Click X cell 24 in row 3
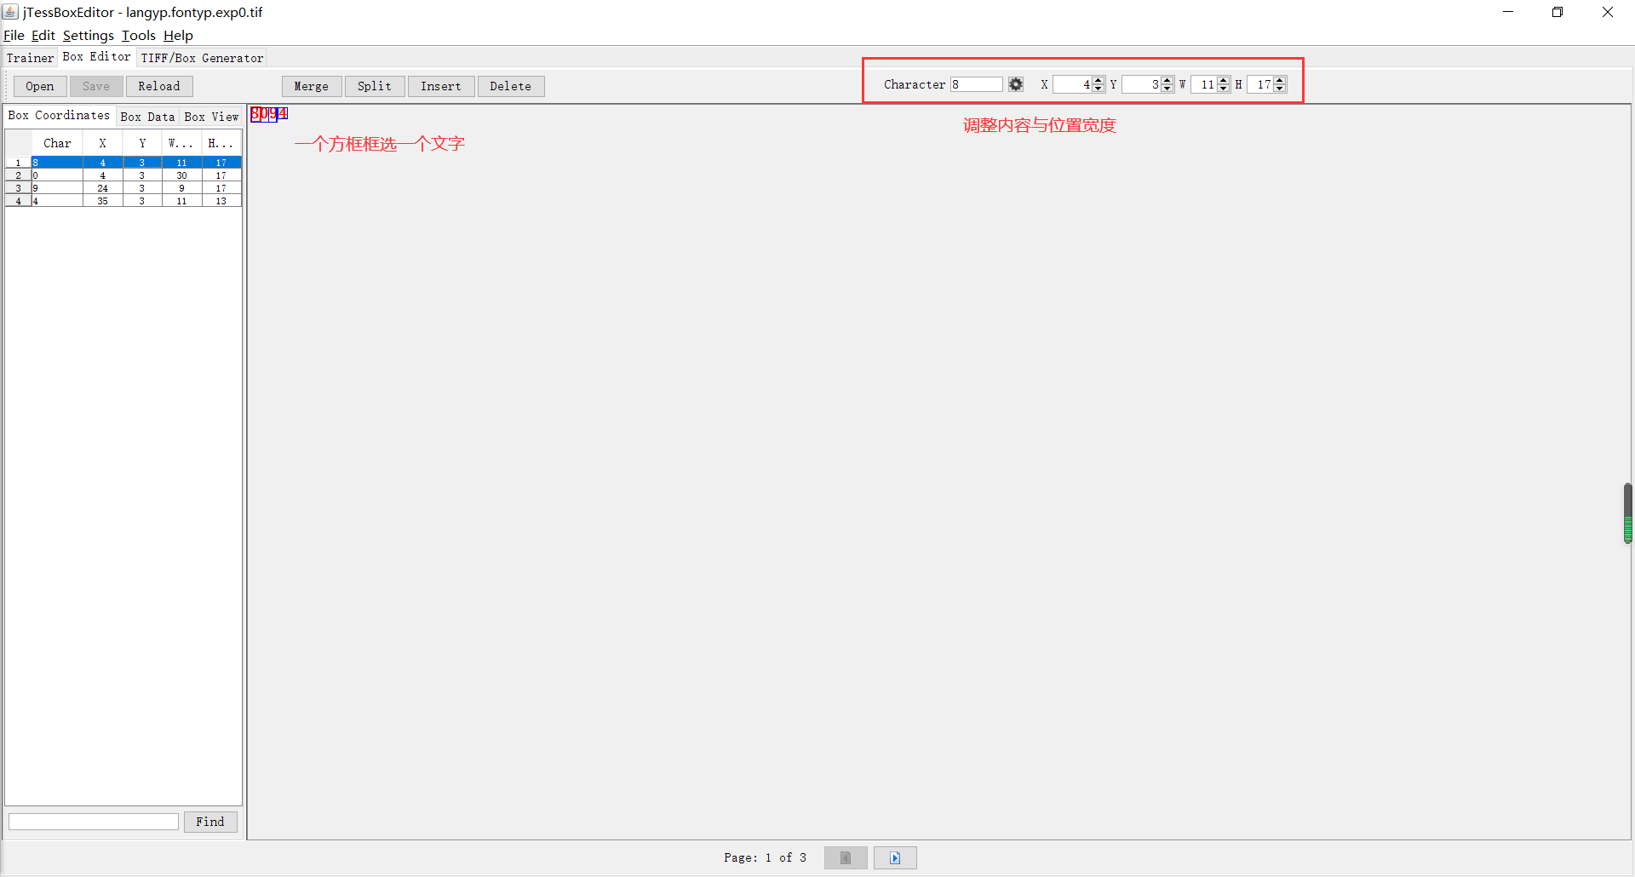 point(103,188)
